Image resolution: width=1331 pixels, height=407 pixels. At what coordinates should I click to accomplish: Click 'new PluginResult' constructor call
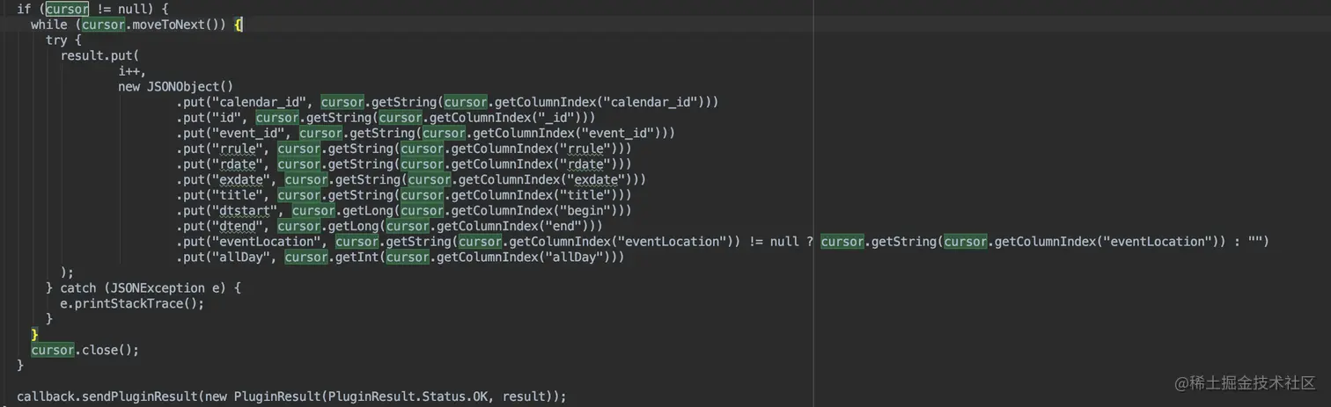[261, 396]
